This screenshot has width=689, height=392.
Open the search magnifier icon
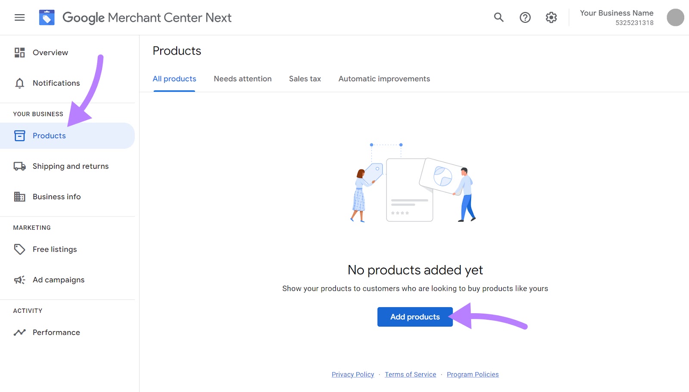click(498, 18)
